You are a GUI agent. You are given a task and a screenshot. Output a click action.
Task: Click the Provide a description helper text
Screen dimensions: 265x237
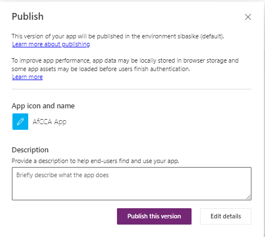(x=95, y=161)
